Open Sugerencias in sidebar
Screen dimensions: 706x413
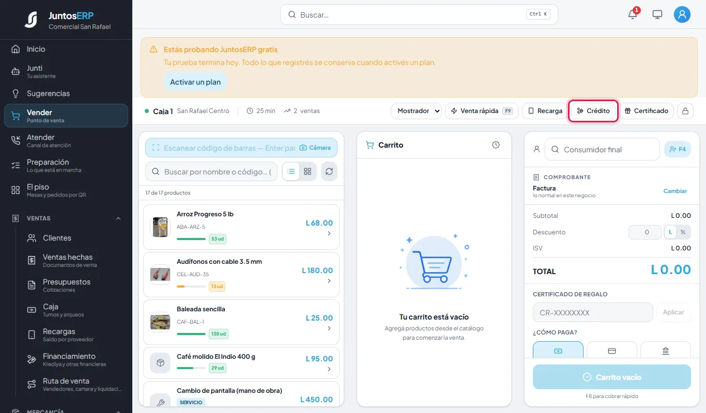coord(66,93)
